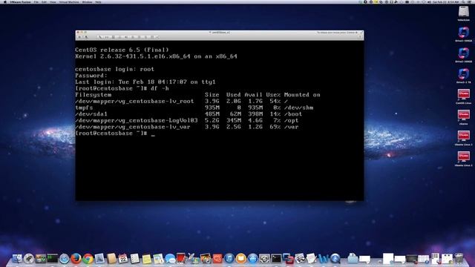Open the Help menu
This screenshot has height=267, width=475.
click(x=98, y=1)
